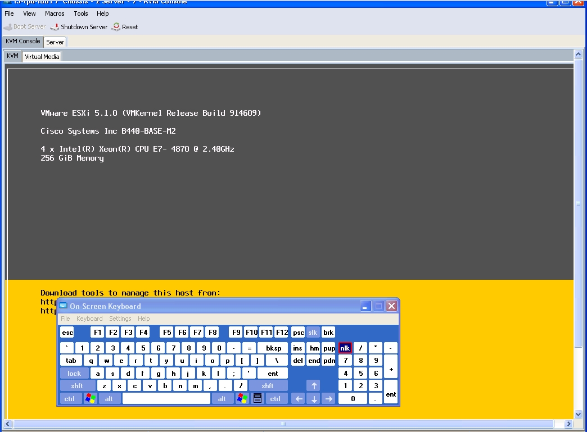Click the space bar key

[166, 399]
